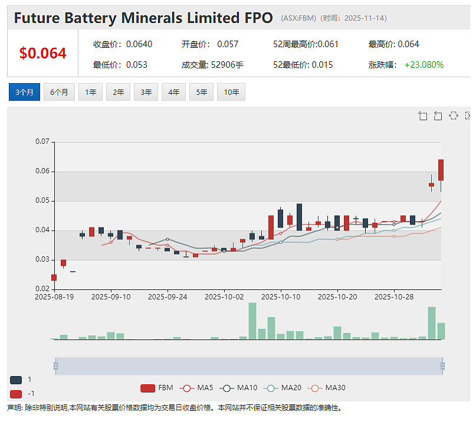Click the red swatch labeled -1

[16, 394]
